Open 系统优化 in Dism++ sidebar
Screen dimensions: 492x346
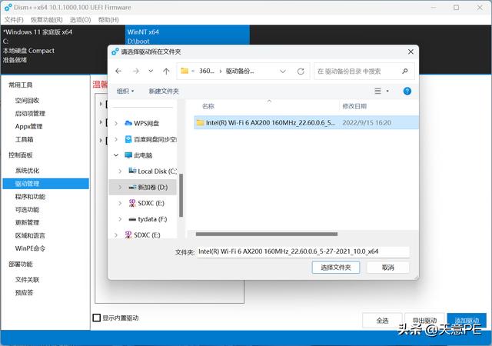click(x=28, y=171)
